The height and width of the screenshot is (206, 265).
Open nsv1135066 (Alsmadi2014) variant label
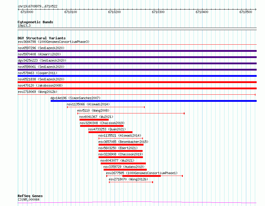88,104
